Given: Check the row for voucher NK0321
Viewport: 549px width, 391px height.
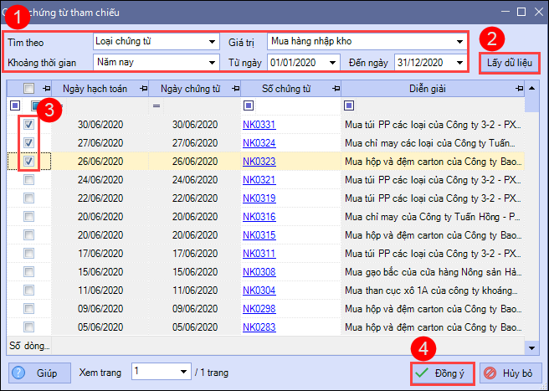Looking at the screenshot, I should point(29,179).
